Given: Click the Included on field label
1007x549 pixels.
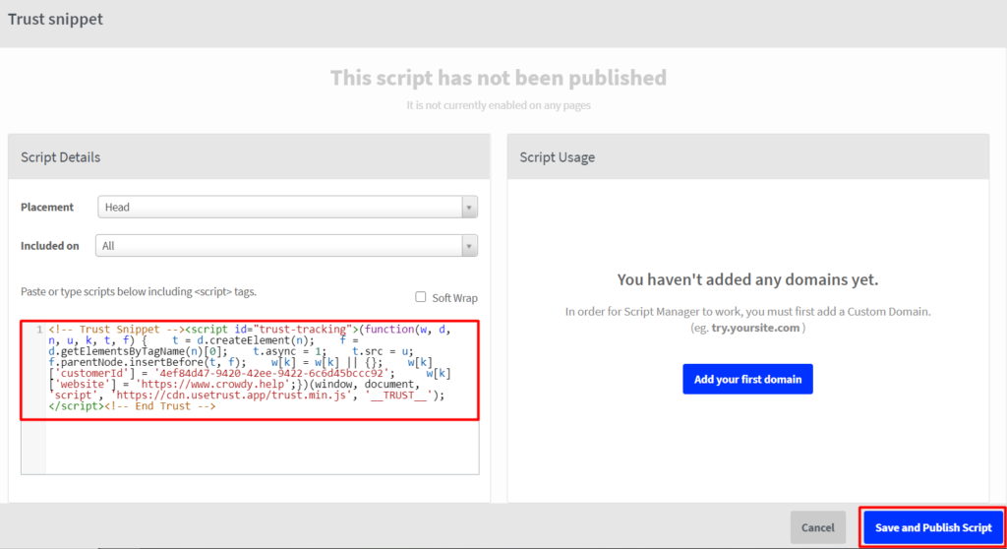Looking at the screenshot, I should pos(49,246).
